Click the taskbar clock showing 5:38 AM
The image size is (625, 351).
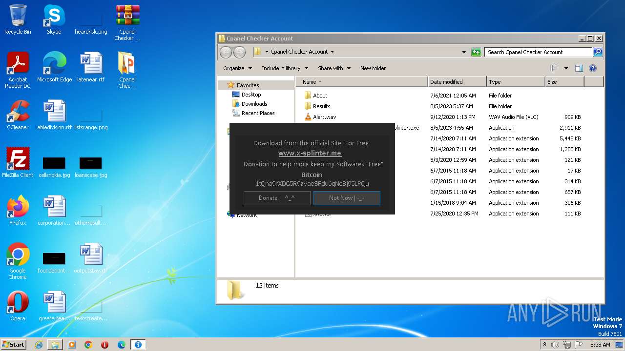[600, 345]
